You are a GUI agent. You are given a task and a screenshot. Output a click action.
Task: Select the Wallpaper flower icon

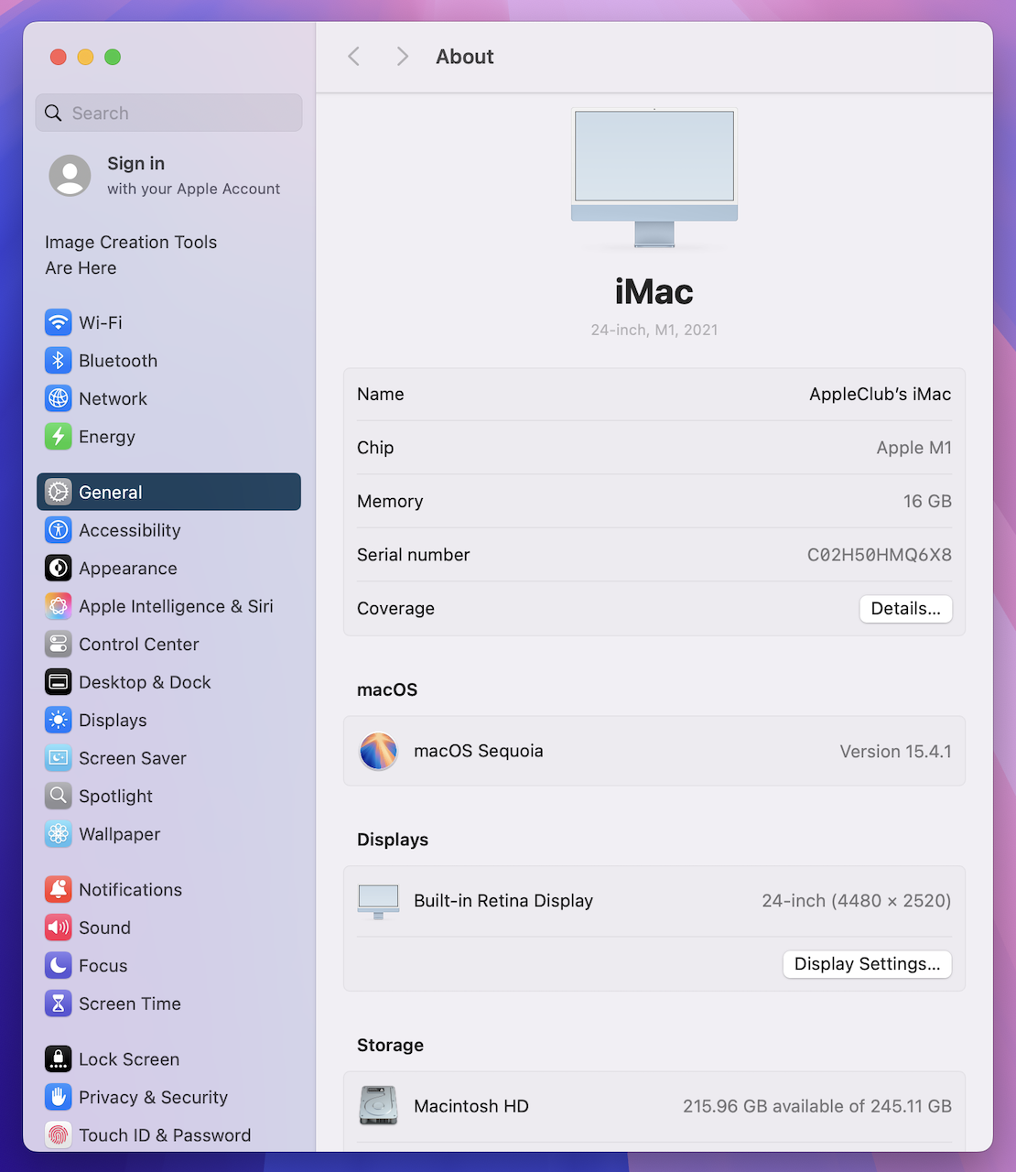tap(59, 834)
